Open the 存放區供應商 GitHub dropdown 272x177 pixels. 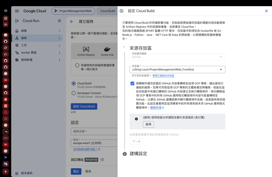point(177,57)
